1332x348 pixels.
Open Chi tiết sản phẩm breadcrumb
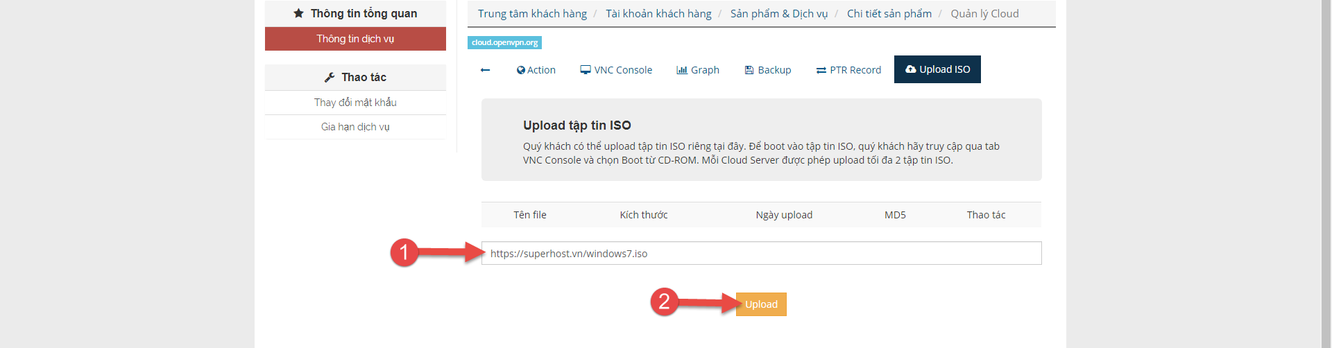[x=889, y=14]
